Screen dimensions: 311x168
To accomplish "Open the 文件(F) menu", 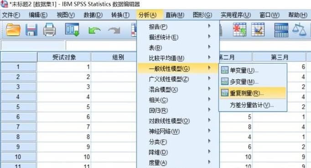I will 11,15.
